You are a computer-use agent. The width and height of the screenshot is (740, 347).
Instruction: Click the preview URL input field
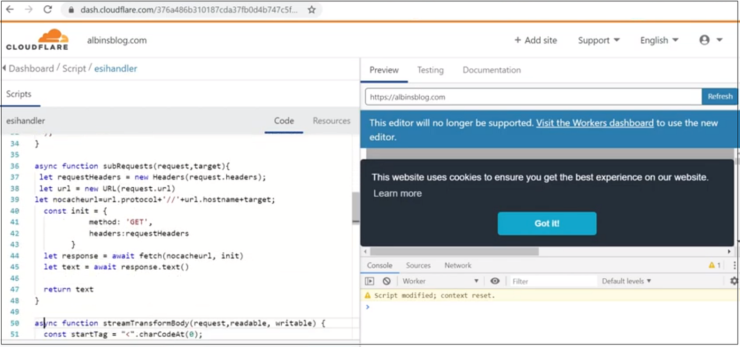pyautogui.click(x=533, y=97)
